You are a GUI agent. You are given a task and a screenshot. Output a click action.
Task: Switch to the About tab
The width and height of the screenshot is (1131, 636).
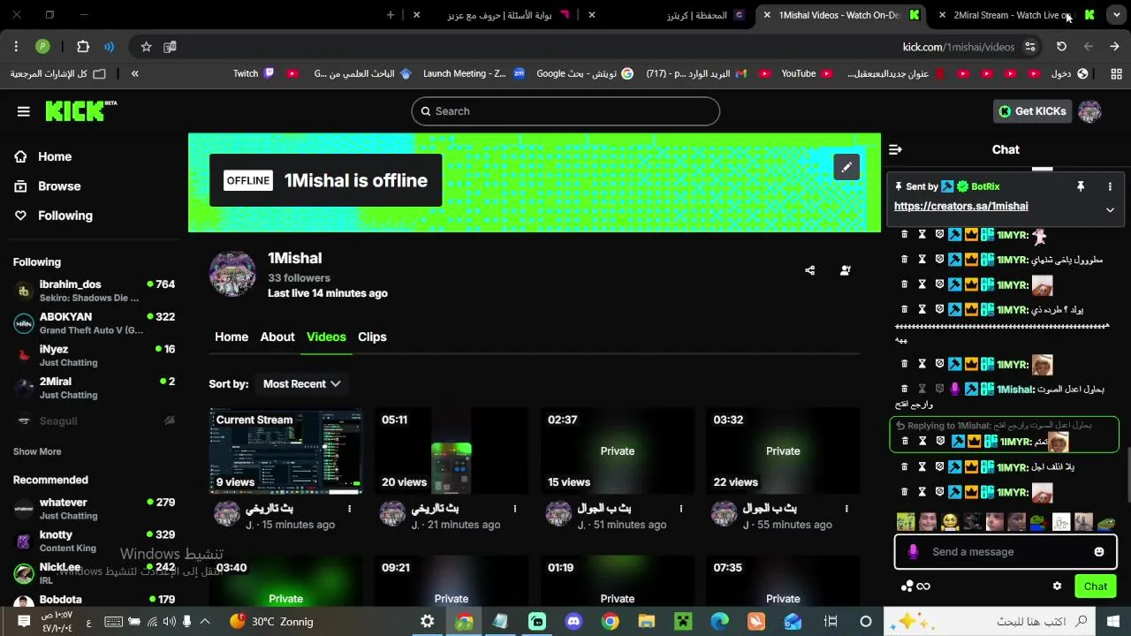pyautogui.click(x=277, y=337)
